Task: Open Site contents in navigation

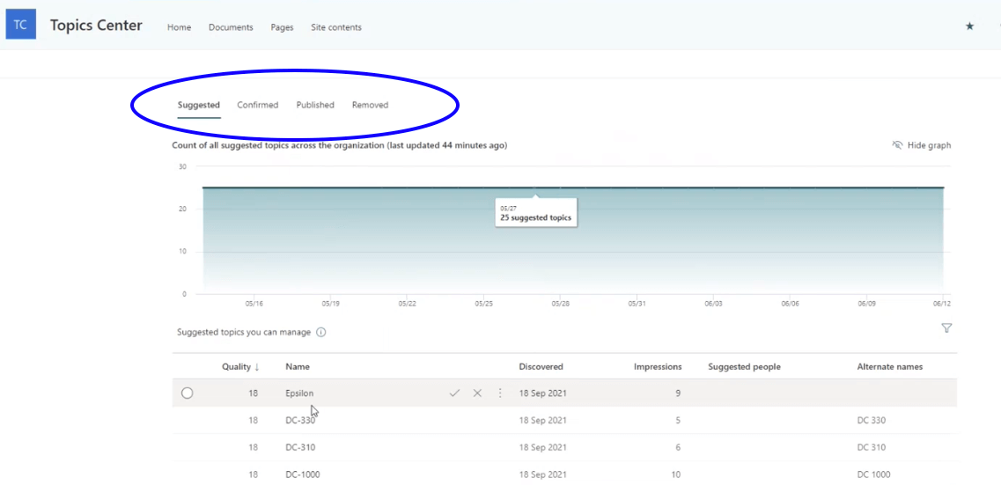Action: click(x=336, y=27)
